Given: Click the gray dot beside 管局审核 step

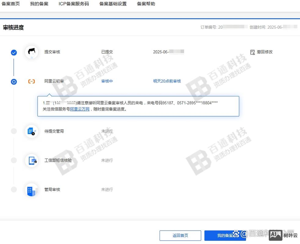Looking at the screenshot, I should pos(13,189).
